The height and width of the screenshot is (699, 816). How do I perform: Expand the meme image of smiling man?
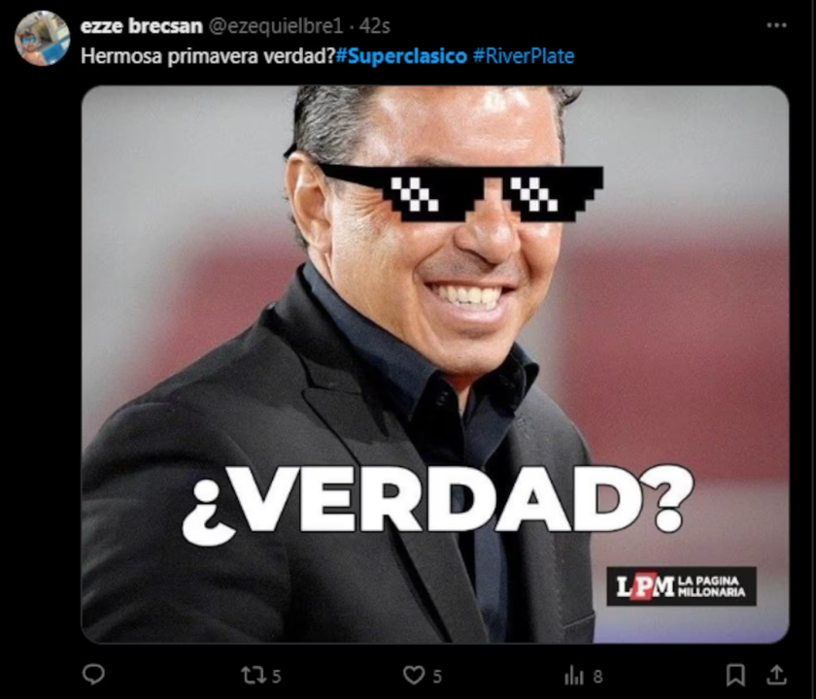[435, 364]
